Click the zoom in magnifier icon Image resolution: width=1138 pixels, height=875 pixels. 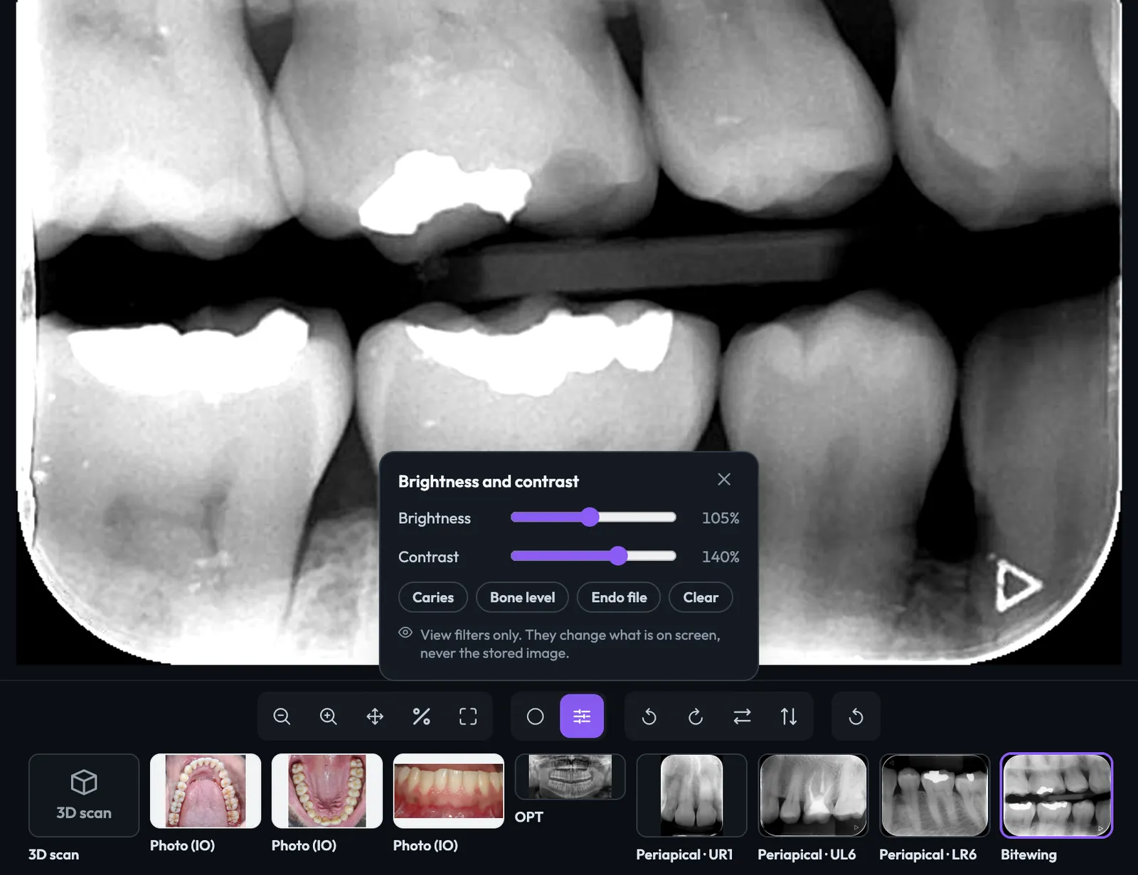pos(328,716)
